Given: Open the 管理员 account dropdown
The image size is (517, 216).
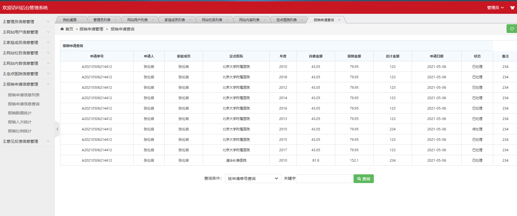Looking at the screenshot, I should 495,8.
